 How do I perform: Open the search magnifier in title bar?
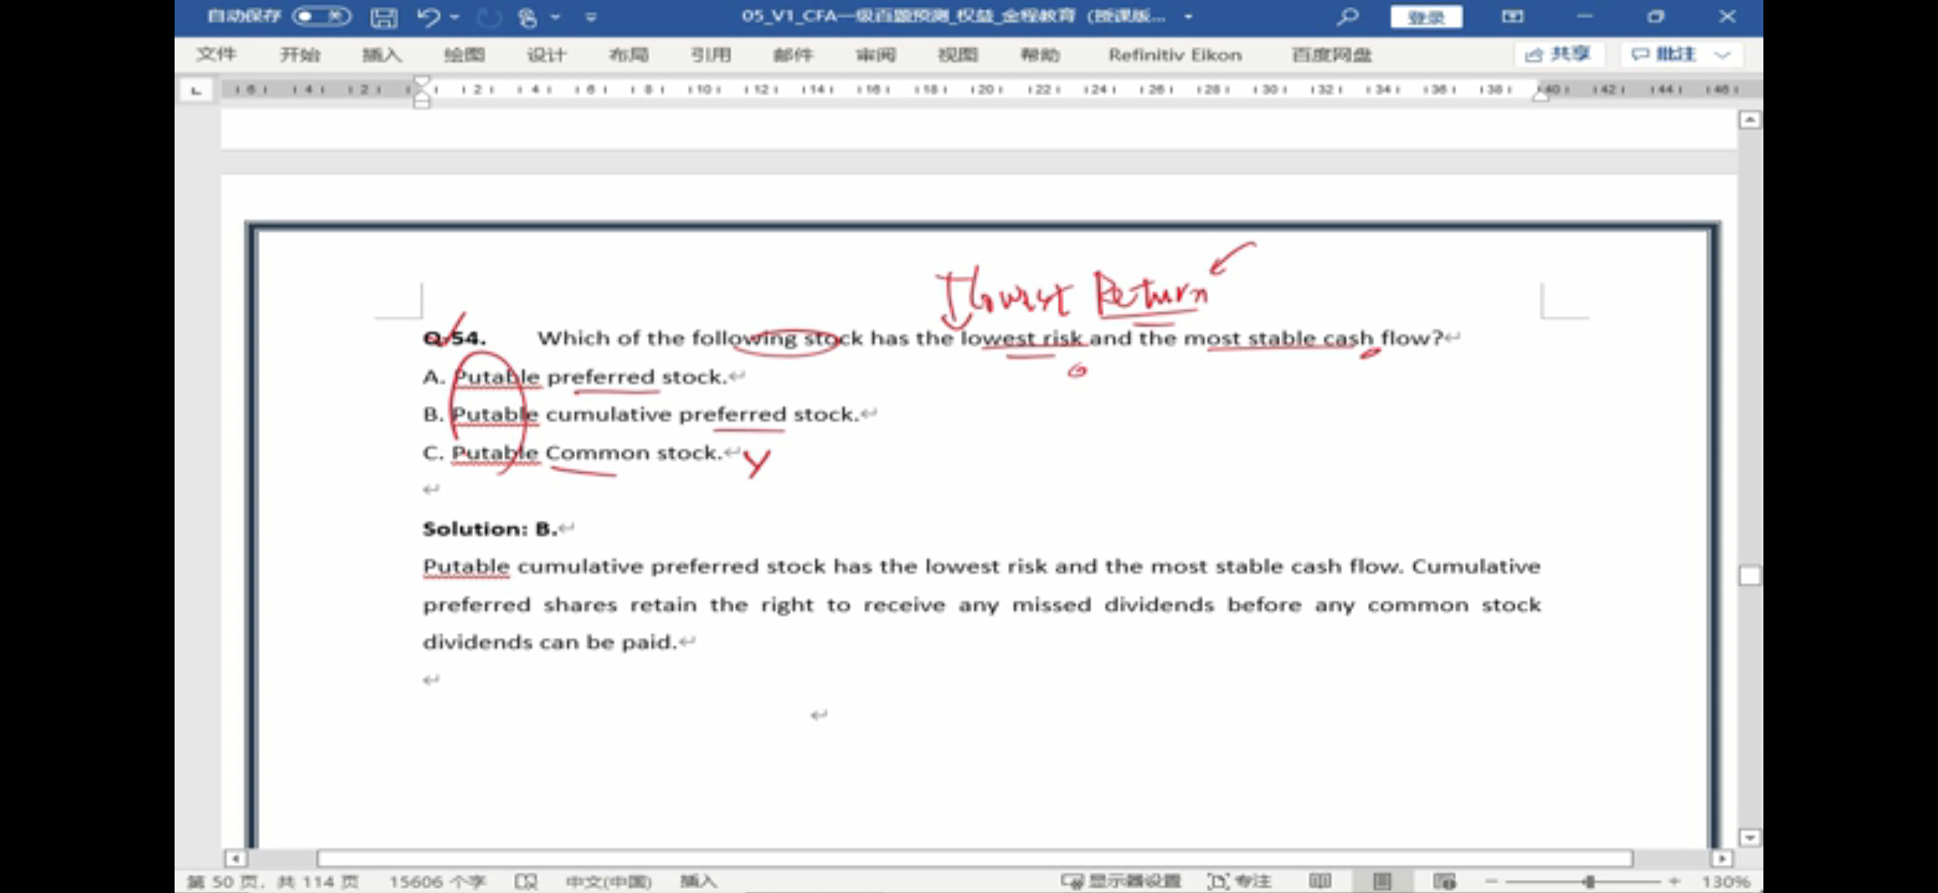pos(1347,17)
